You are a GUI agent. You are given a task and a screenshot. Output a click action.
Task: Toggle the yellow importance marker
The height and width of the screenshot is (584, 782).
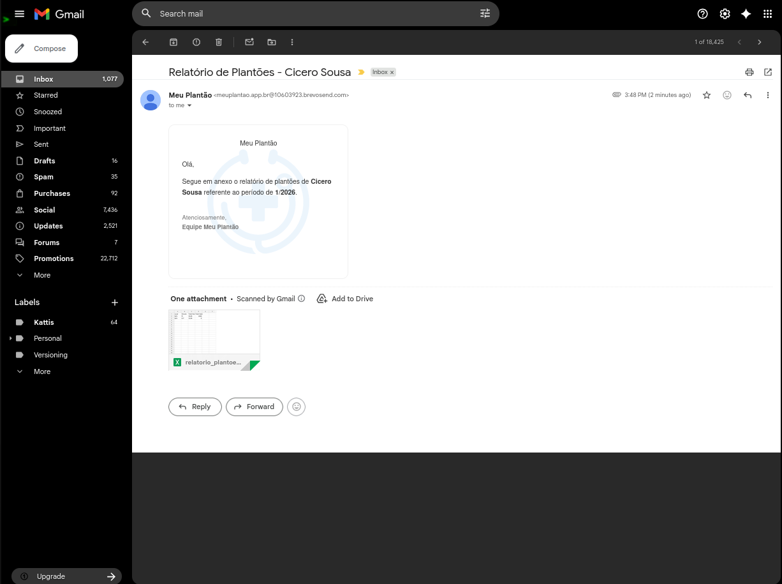[362, 72]
